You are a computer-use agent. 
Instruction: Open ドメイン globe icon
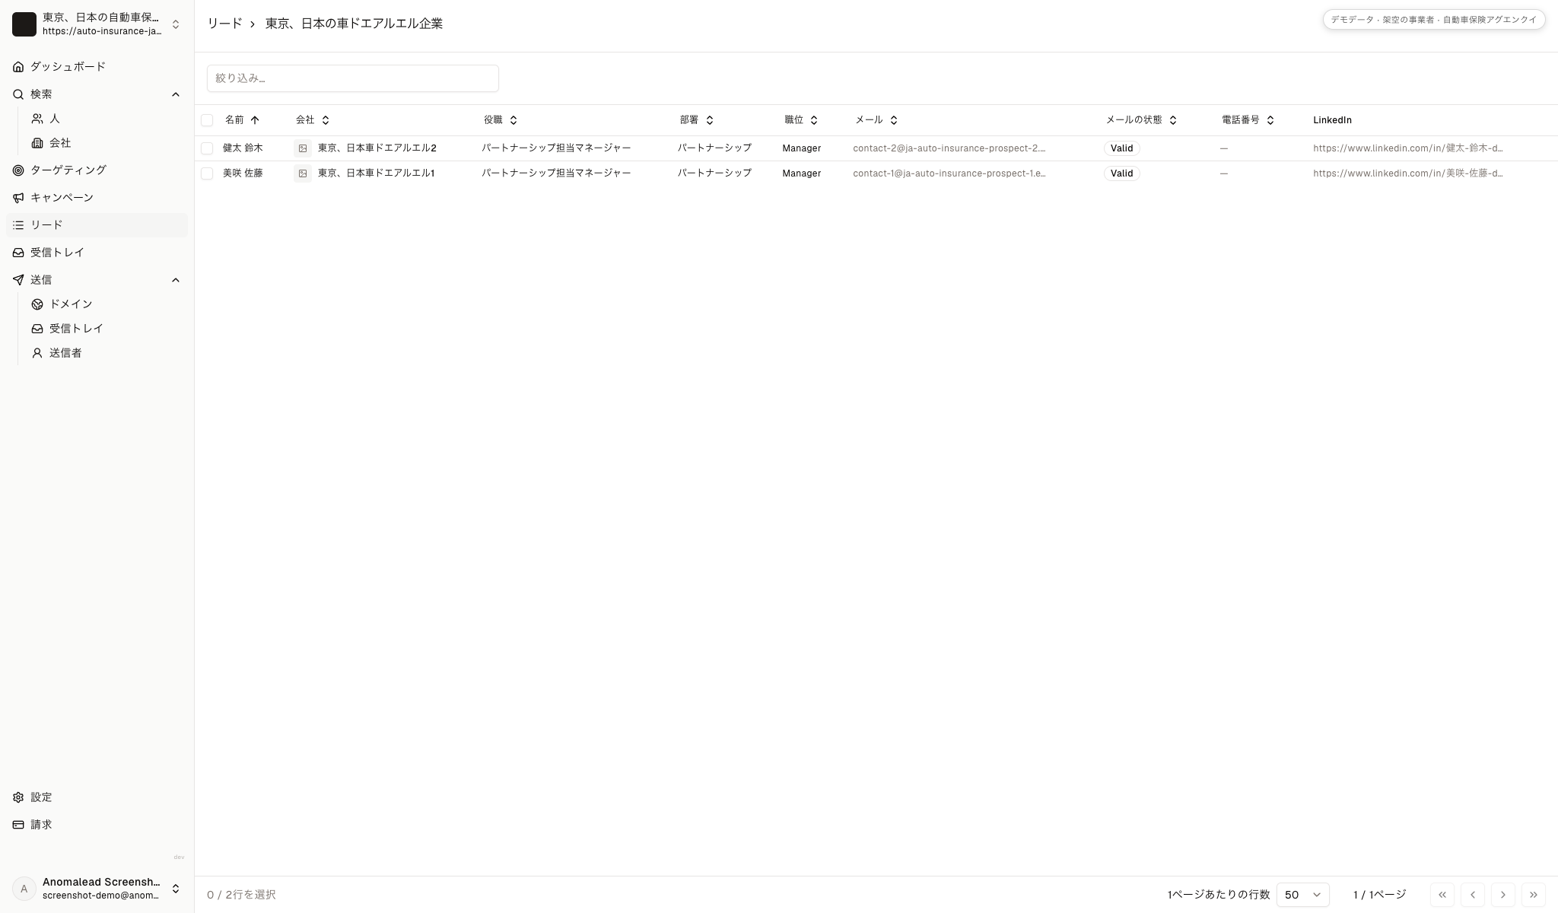pos(37,304)
